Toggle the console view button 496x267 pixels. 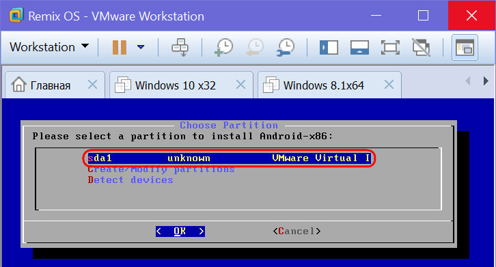[x=465, y=47]
